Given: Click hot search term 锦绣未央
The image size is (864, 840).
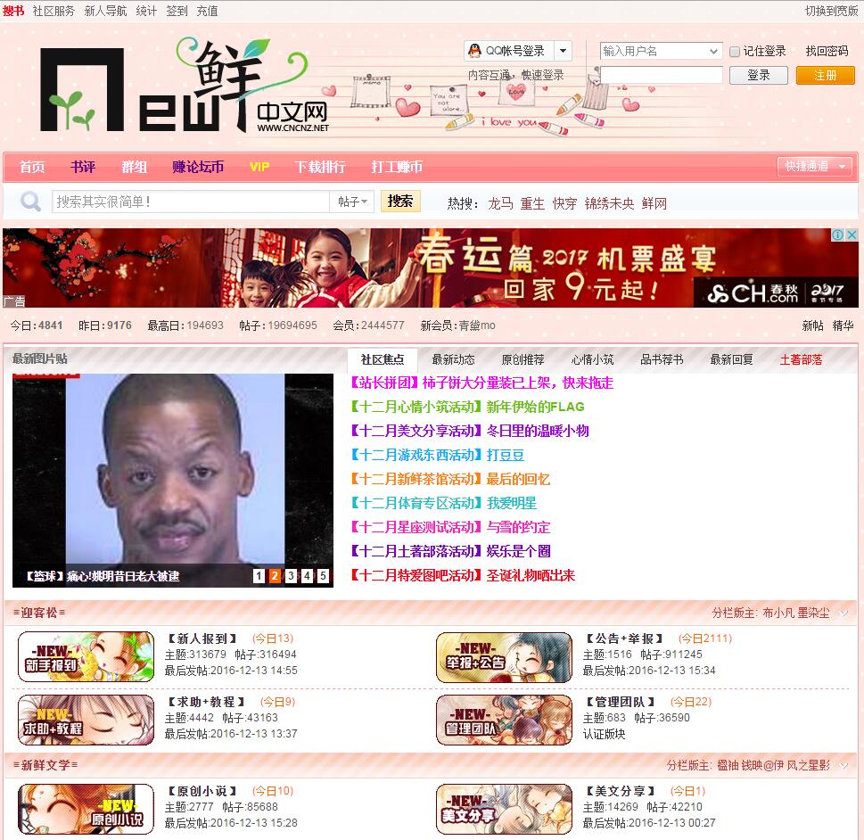Looking at the screenshot, I should point(609,203).
